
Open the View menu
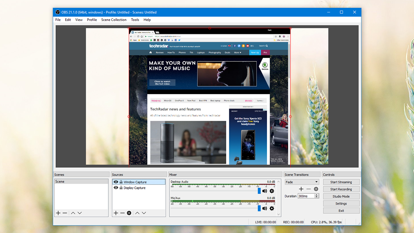pos(79,20)
